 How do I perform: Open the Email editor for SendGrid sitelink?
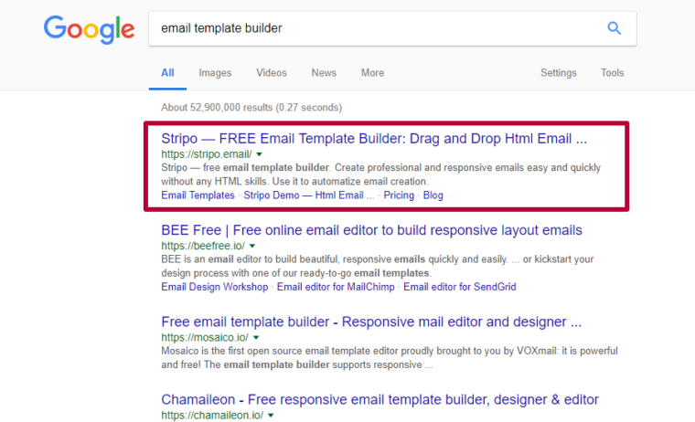point(460,287)
